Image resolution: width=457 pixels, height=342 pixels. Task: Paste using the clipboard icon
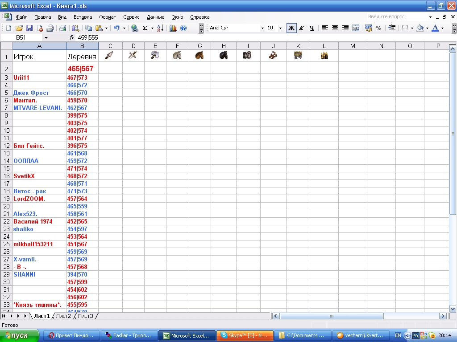click(99, 28)
